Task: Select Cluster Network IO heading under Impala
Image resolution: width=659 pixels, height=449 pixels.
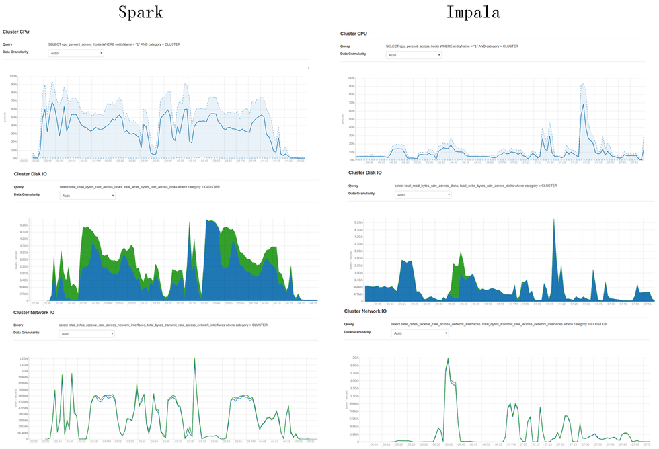Action: (365, 311)
